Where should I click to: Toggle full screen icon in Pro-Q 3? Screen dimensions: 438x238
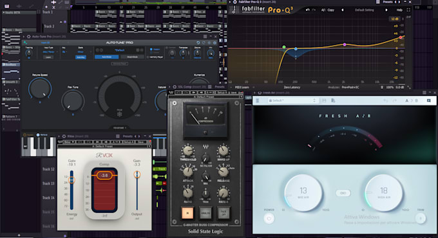tap(408, 10)
